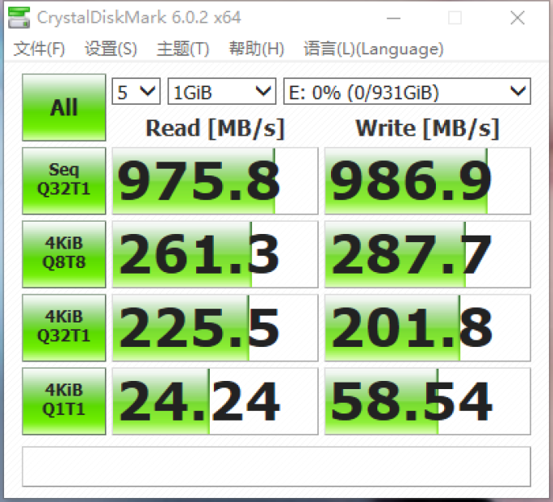Start the Seq Q32T1 test
The width and height of the screenshot is (553, 502).
(63, 180)
